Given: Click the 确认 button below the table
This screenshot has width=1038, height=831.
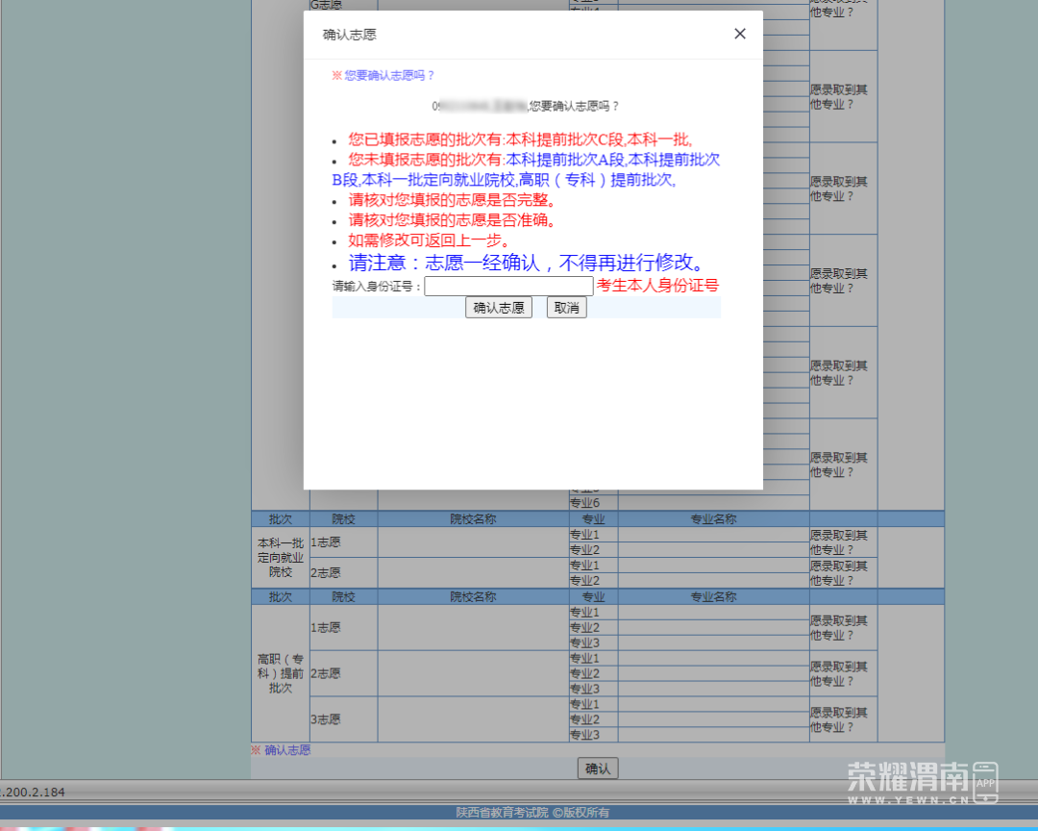Looking at the screenshot, I should (x=598, y=768).
